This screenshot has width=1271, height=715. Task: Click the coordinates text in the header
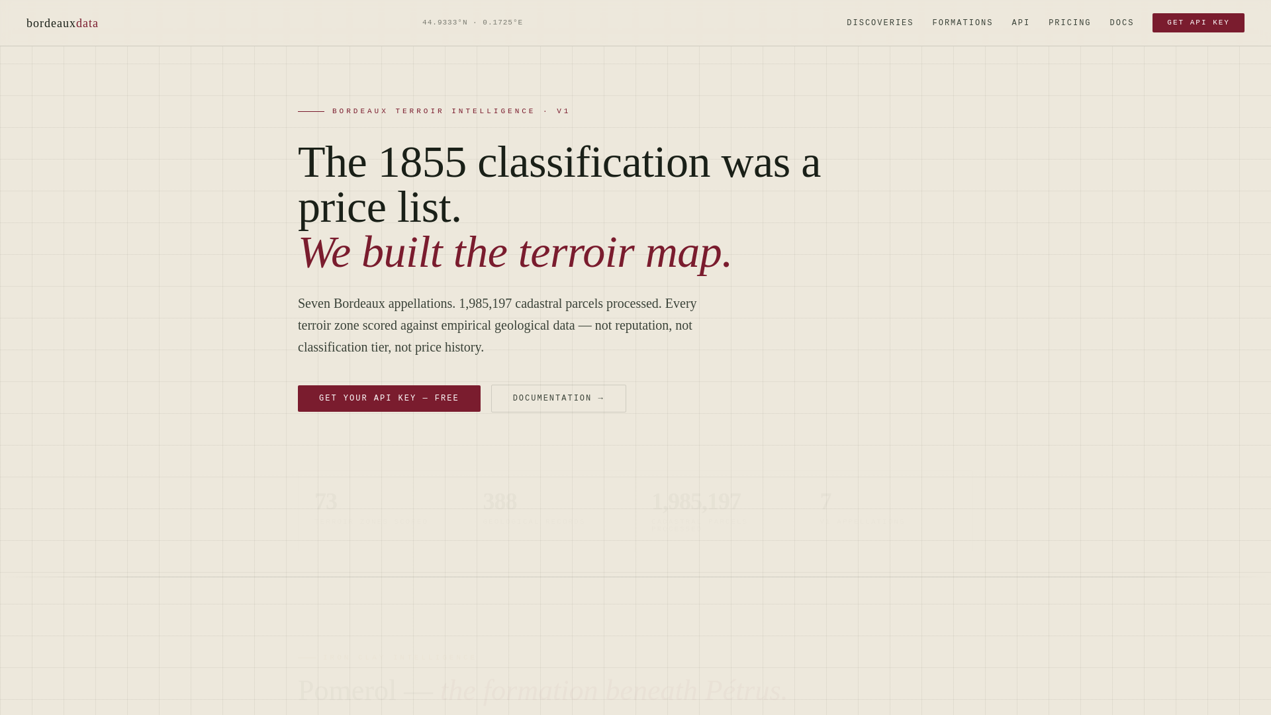(x=472, y=23)
